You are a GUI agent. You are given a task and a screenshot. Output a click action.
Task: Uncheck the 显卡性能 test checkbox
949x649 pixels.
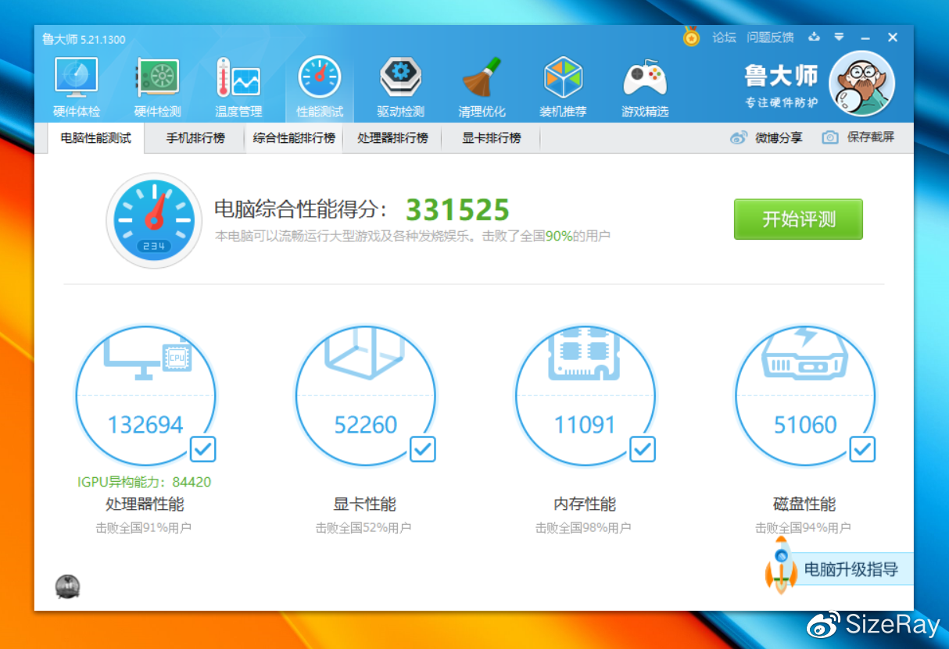(423, 449)
